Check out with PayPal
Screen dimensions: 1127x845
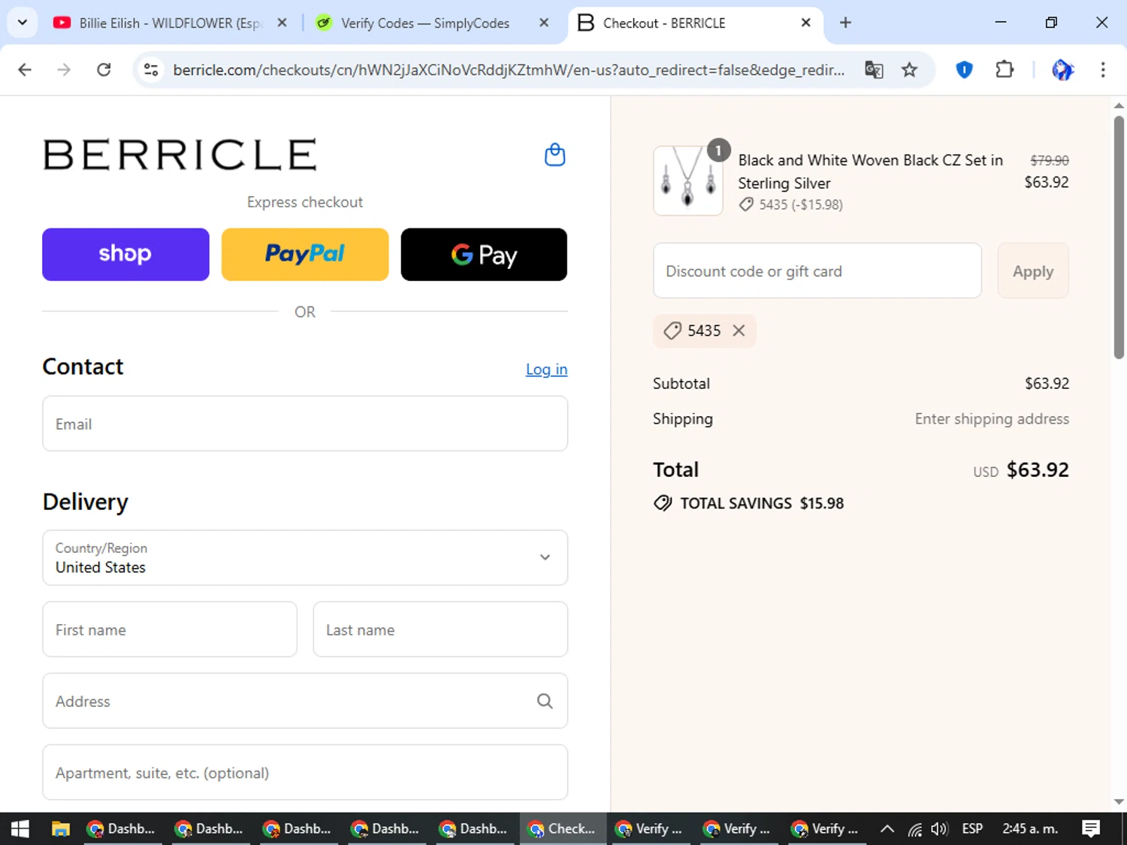pyautogui.click(x=305, y=255)
